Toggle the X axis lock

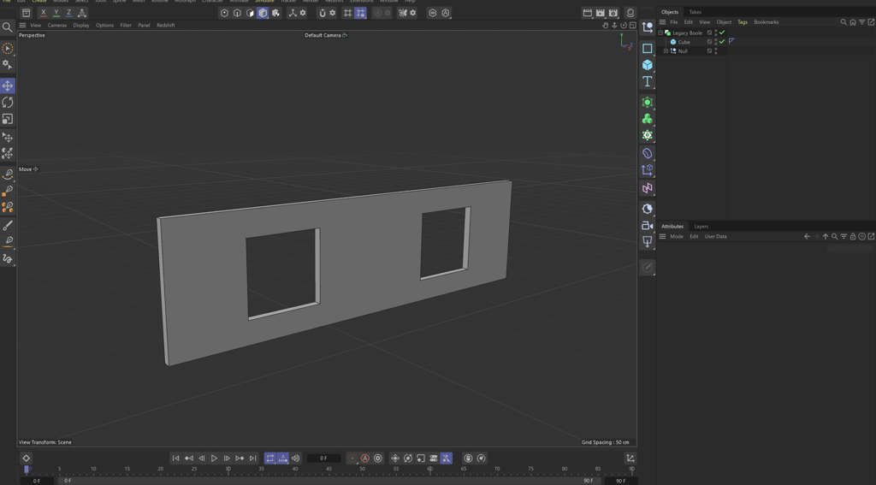(x=43, y=13)
